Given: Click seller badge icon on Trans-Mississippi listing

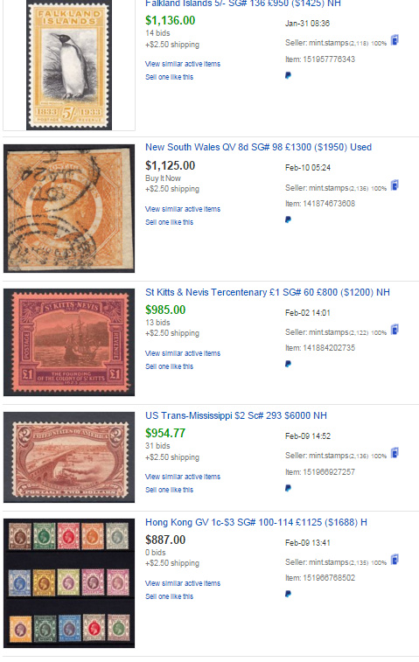Looking at the screenshot, I should [x=395, y=453].
